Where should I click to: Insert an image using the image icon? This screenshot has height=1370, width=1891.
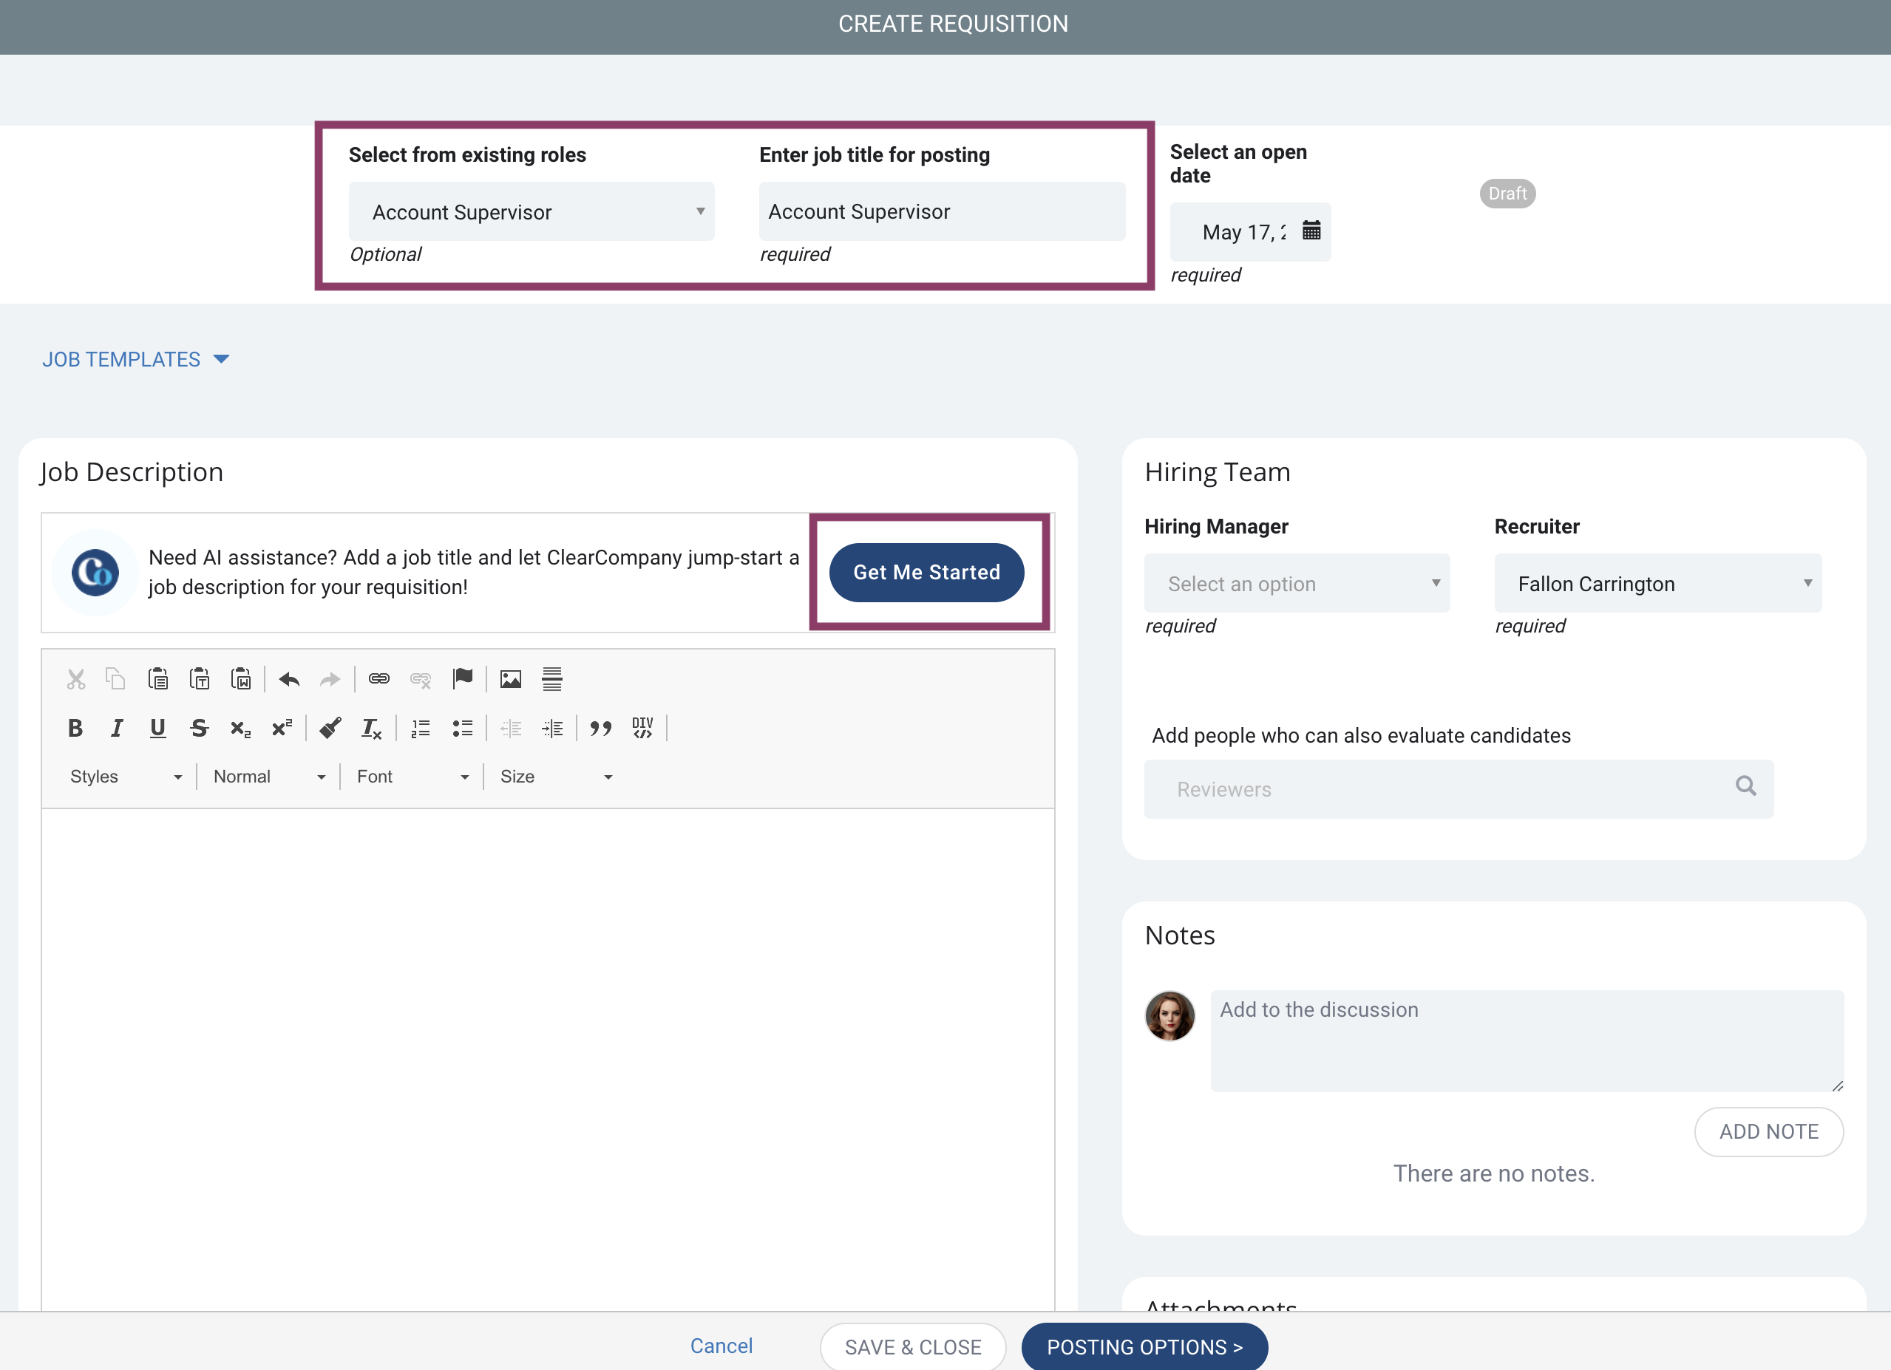[x=510, y=679]
